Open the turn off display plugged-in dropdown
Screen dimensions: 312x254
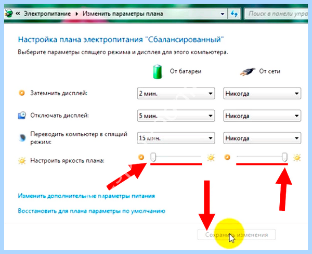point(262,116)
